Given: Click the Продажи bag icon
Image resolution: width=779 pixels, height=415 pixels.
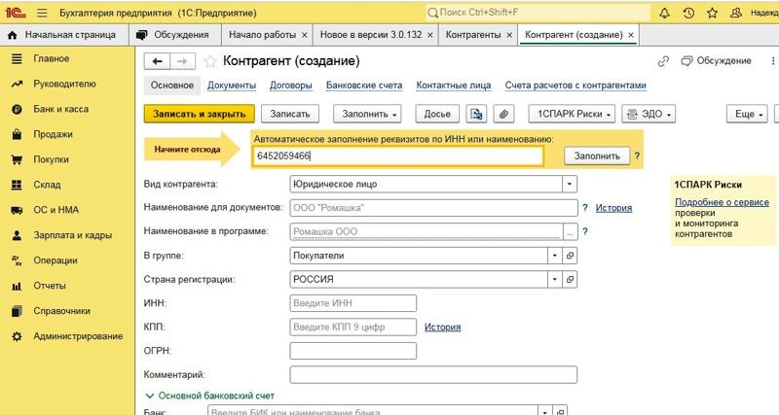Looking at the screenshot, I should tap(17, 134).
